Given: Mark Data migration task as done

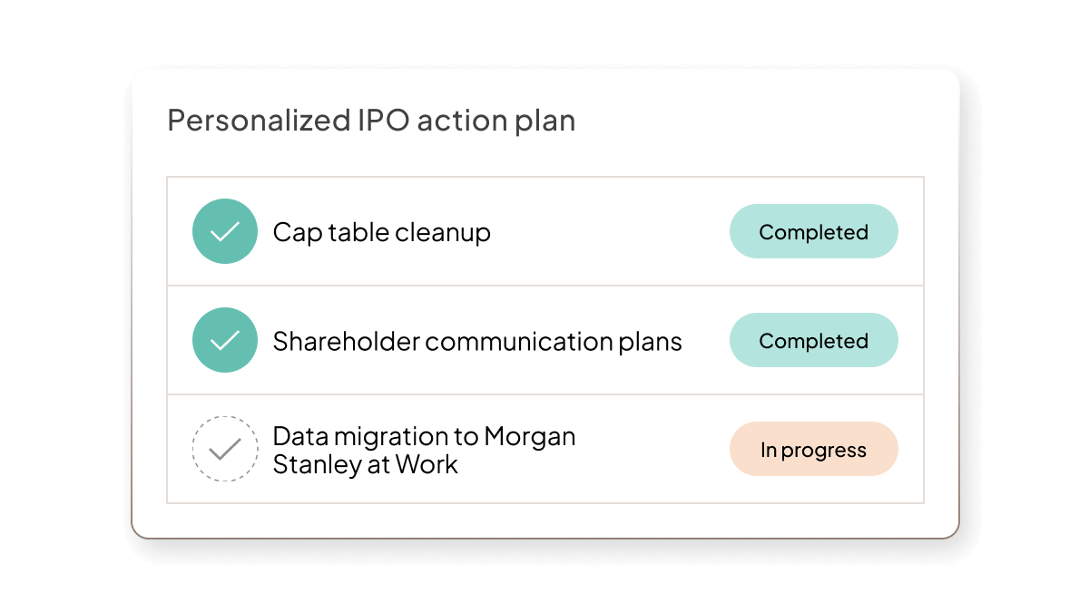Looking at the screenshot, I should point(225,449).
